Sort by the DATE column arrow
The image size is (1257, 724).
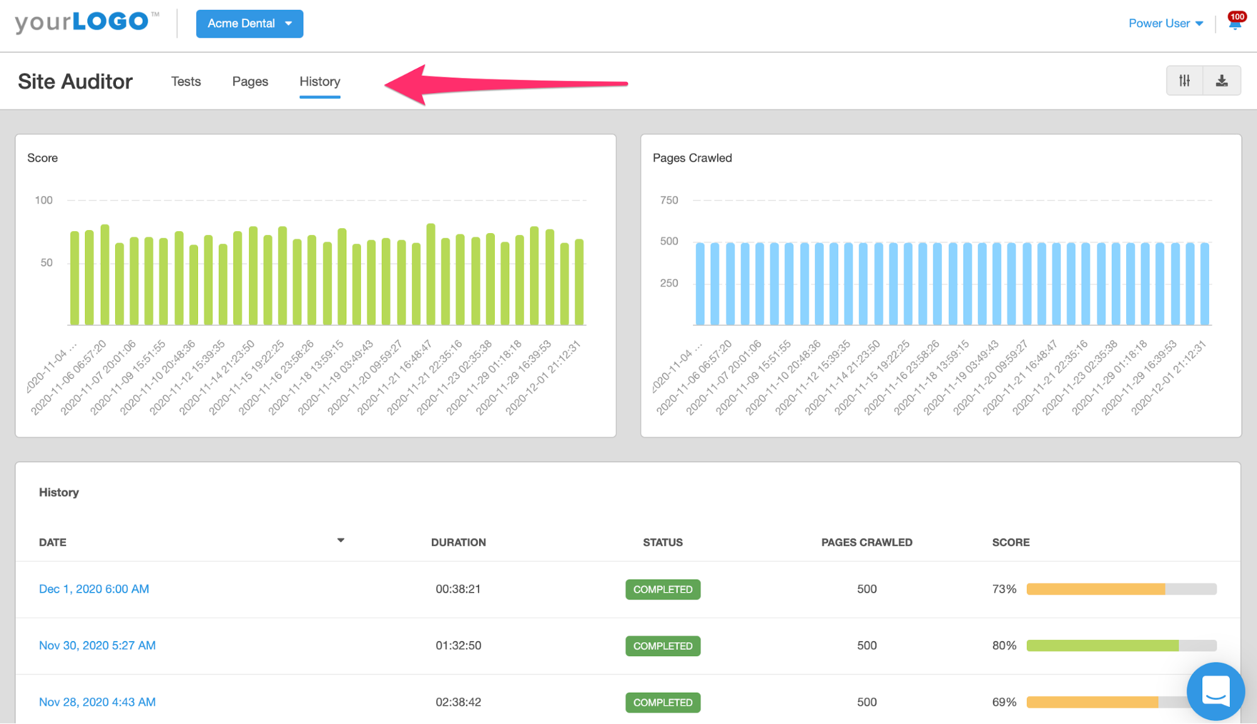(x=341, y=540)
